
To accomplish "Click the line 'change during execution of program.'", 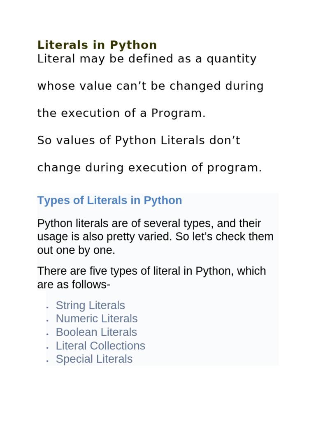I will 150,168.
